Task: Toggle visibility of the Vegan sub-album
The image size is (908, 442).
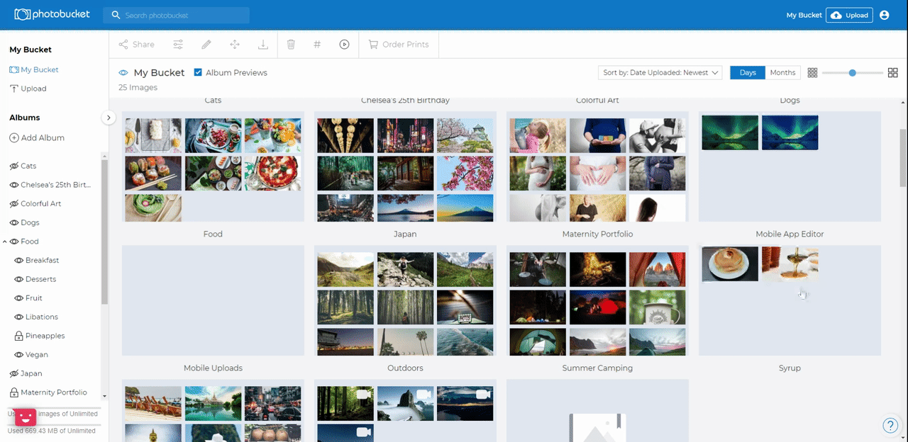Action: (x=19, y=355)
